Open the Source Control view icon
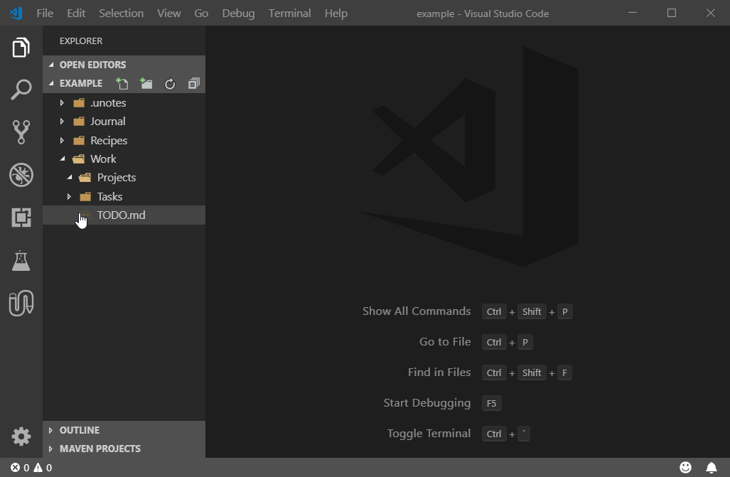The height and width of the screenshot is (477, 730). point(21,132)
